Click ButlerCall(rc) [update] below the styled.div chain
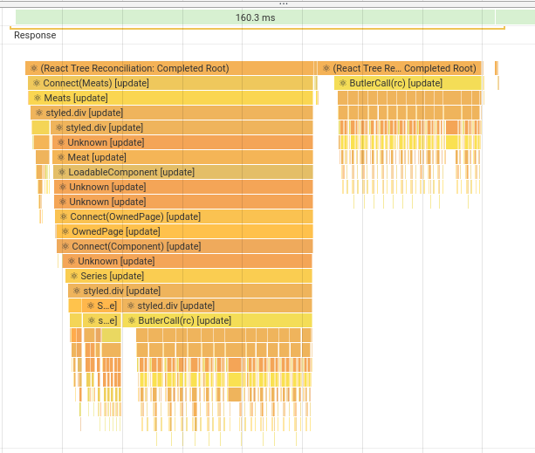 click(217, 320)
